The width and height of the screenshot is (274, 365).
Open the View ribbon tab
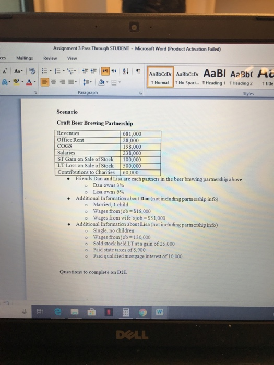click(x=72, y=58)
